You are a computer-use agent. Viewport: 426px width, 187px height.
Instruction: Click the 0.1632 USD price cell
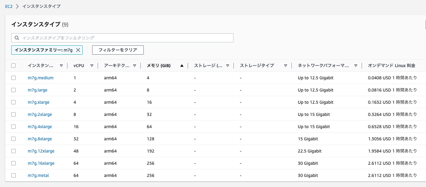click(x=392, y=102)
